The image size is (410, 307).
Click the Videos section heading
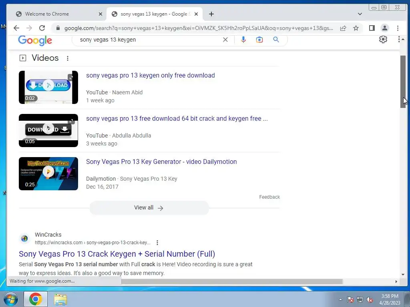click(x=45, y=58)
